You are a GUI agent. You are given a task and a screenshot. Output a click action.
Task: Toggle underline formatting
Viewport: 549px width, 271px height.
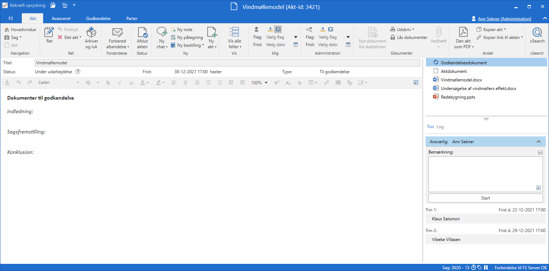point(131,82)
